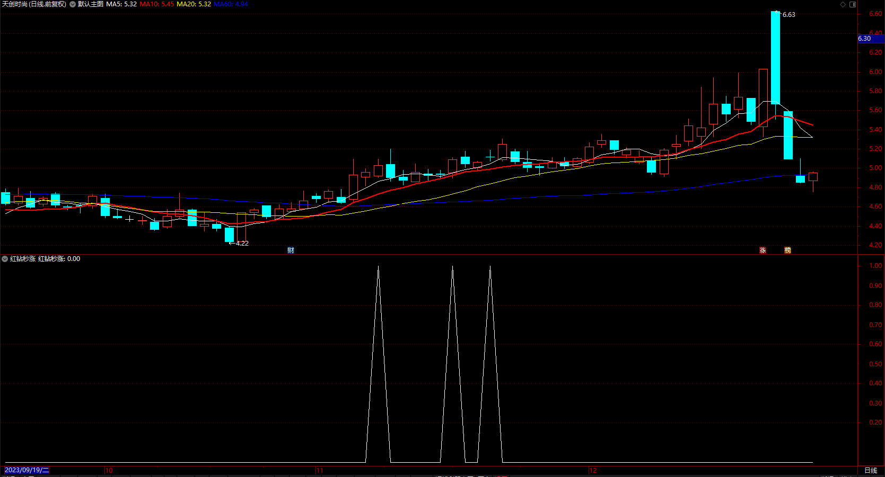885x477 pixels.
Task: Toggle the side panel layout icon
Action: 853,4
